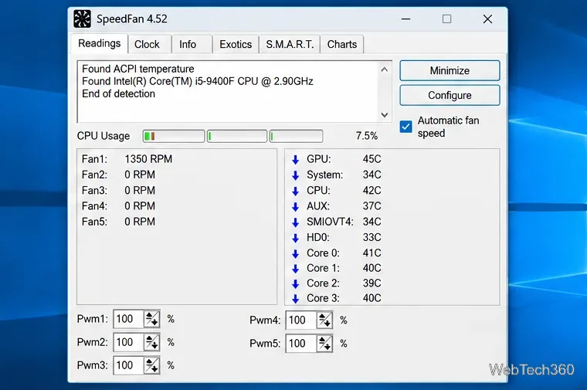Click the 'Found ACPI temperature' log line
The image size is (587, 390).
pyautogui.click(x=138, y=69)
